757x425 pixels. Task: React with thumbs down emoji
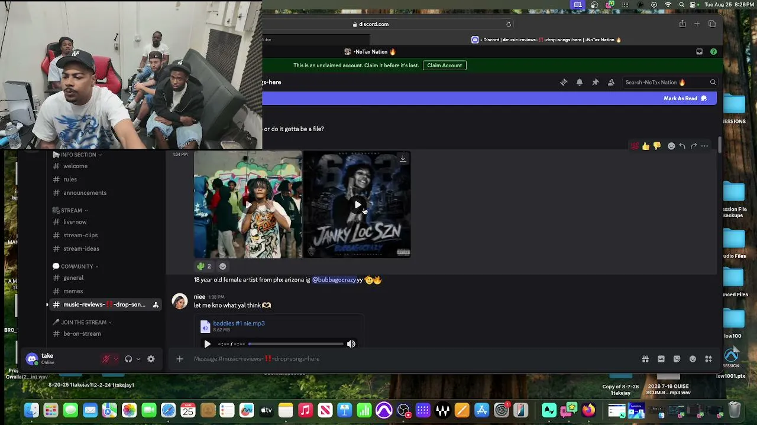click(657, 146)
